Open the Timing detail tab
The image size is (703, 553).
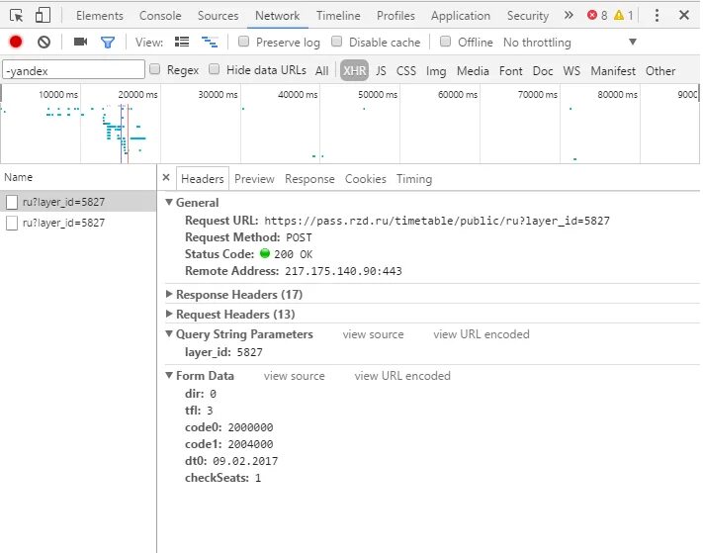pos(414,179)
